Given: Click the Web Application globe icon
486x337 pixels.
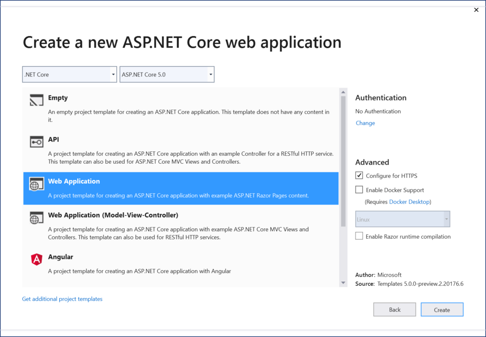Looking at the screenshot, I should [x=37, y=184].
